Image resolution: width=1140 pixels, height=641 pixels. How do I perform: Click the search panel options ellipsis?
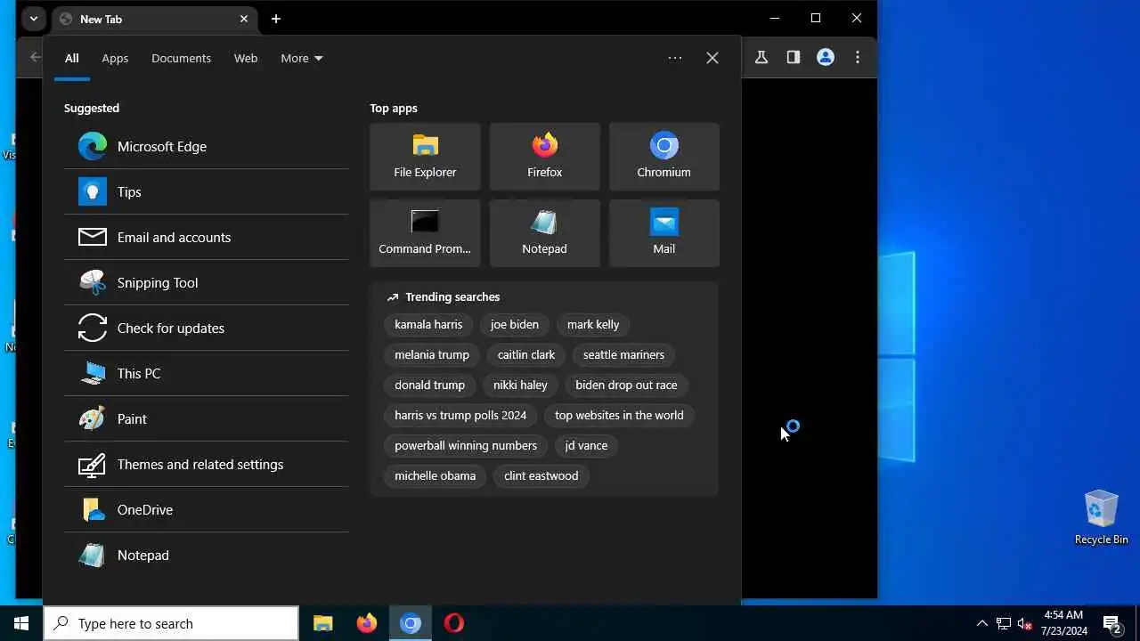tap(675, 58)
